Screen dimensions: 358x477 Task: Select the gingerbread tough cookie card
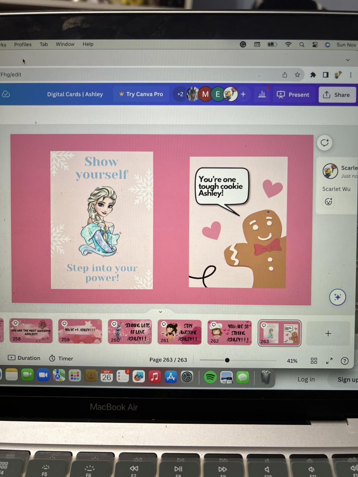coord(238,222)
